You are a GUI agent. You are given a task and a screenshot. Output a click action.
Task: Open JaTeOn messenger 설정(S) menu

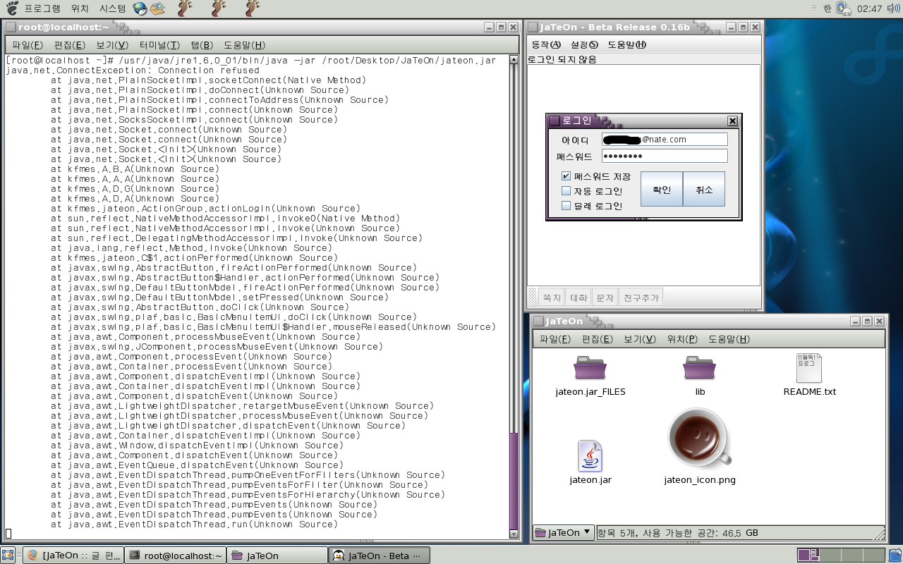coord(584,44)
